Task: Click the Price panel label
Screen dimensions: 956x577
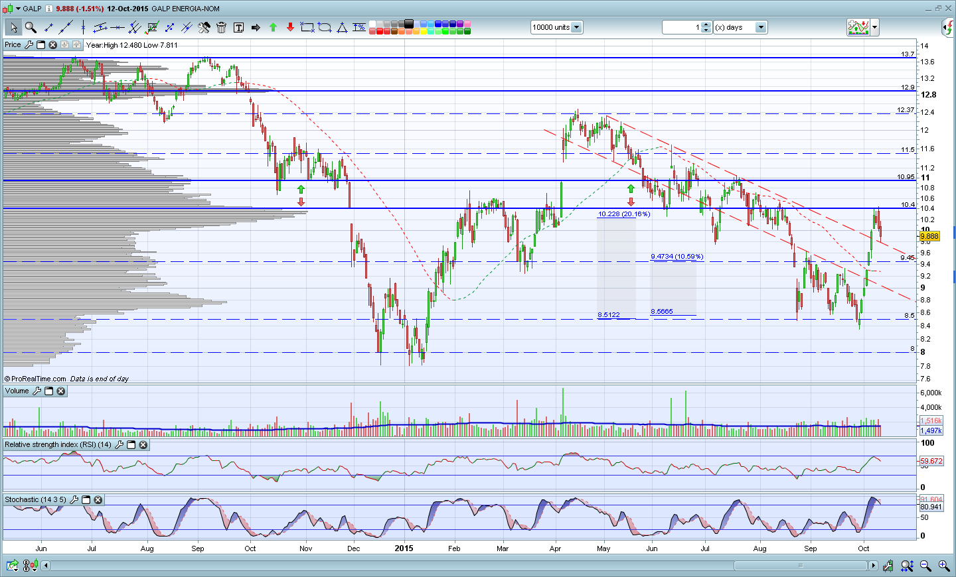Action: click(13, 44)
